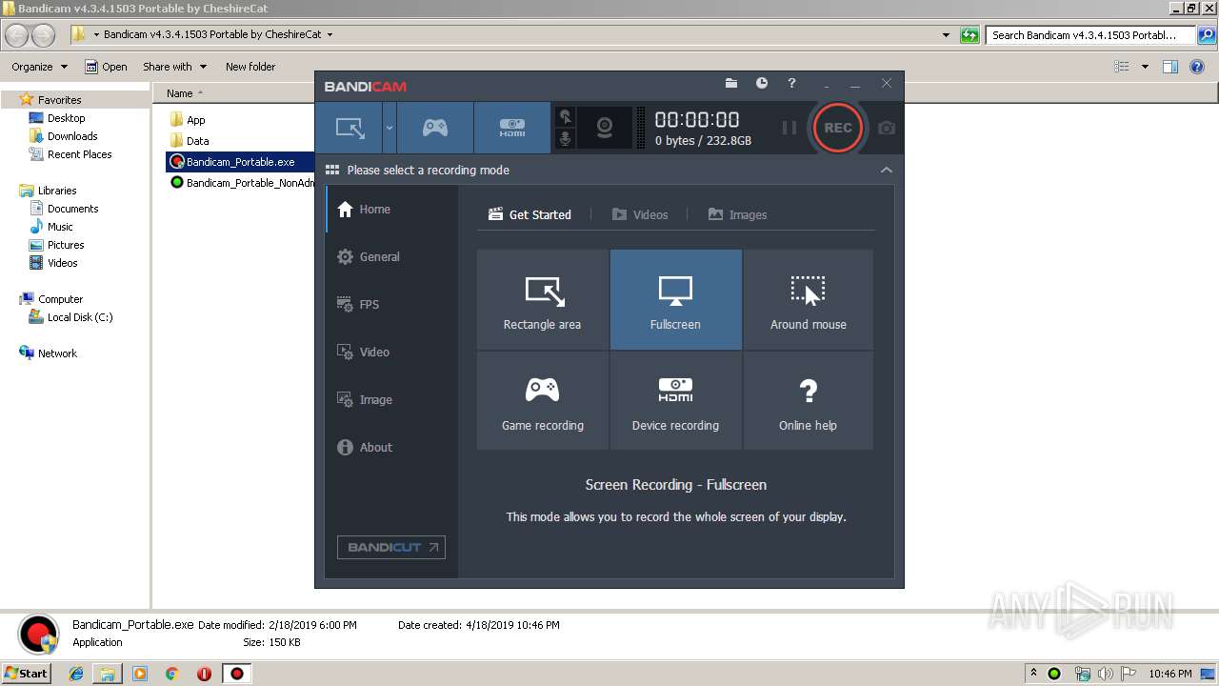Click the pause recording button
This screenshot has height=686, width=1219.
[789, 128]
